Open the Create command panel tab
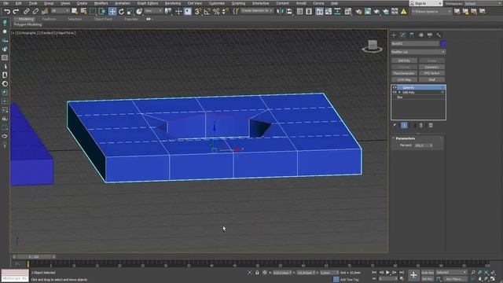Viewport: 503px width, 283px height. 394,35
